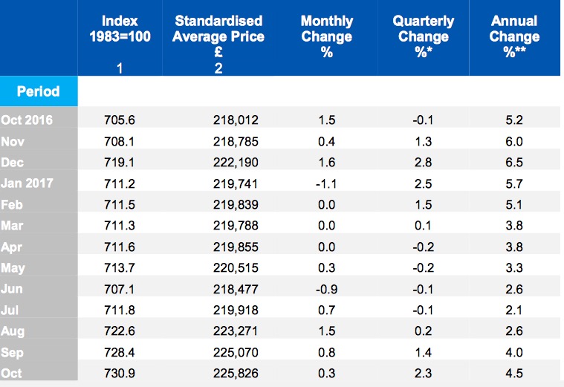Click the Oct 2016 row label
Image resolution: width=564 pixels, height=387 pixels.
[27, 120]
